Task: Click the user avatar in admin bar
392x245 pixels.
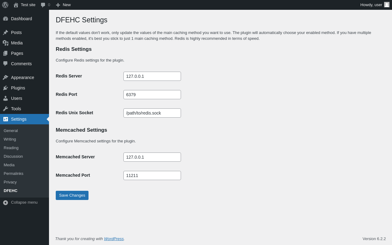Action: click(x=387, y=5)
